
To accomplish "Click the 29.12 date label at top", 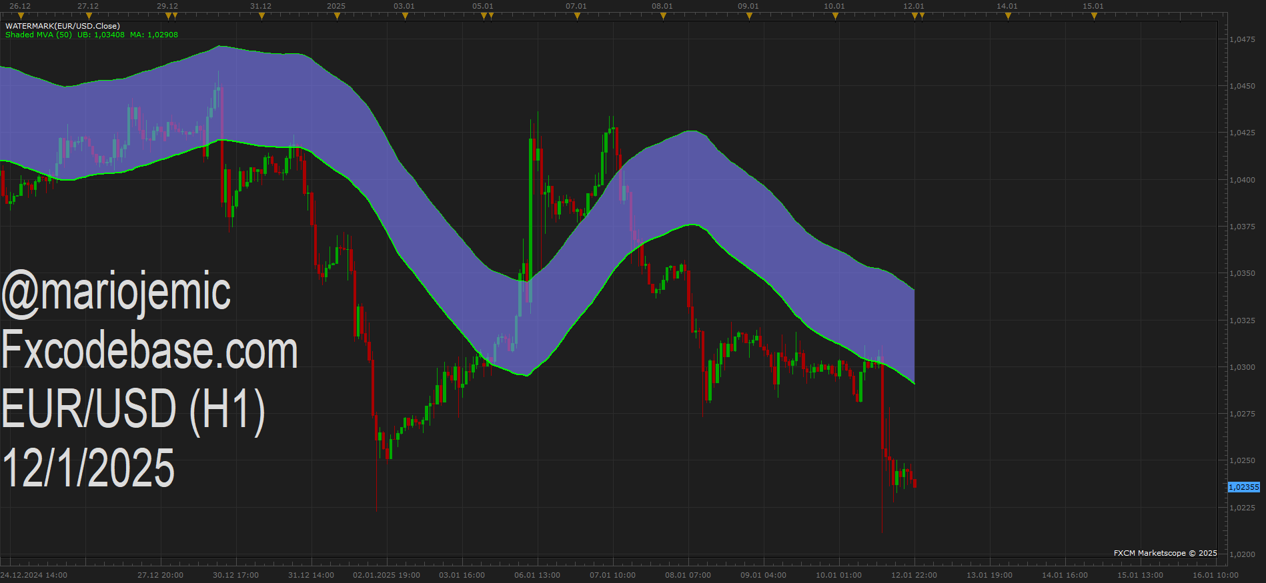I will 167,6.
